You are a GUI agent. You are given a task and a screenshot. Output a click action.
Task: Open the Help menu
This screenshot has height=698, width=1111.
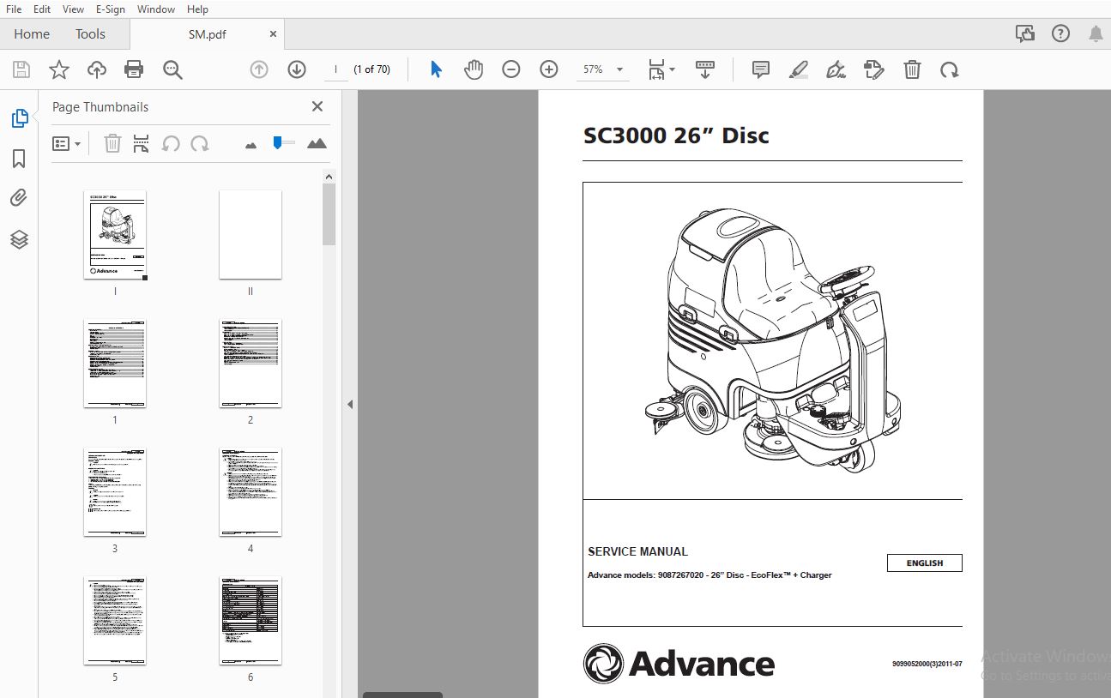point(197,9)
